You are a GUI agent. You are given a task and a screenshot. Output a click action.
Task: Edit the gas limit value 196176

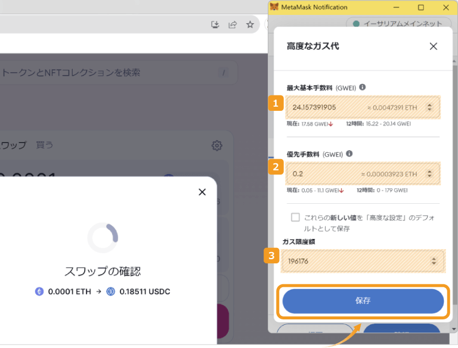363,261
